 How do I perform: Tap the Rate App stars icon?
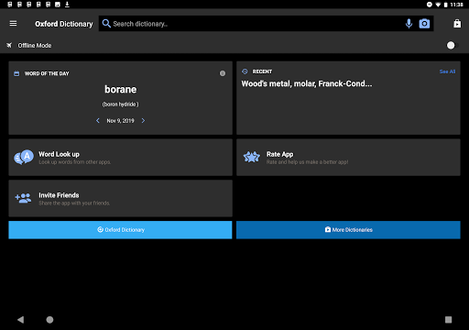pyautogui.click(x=252, y=157)
